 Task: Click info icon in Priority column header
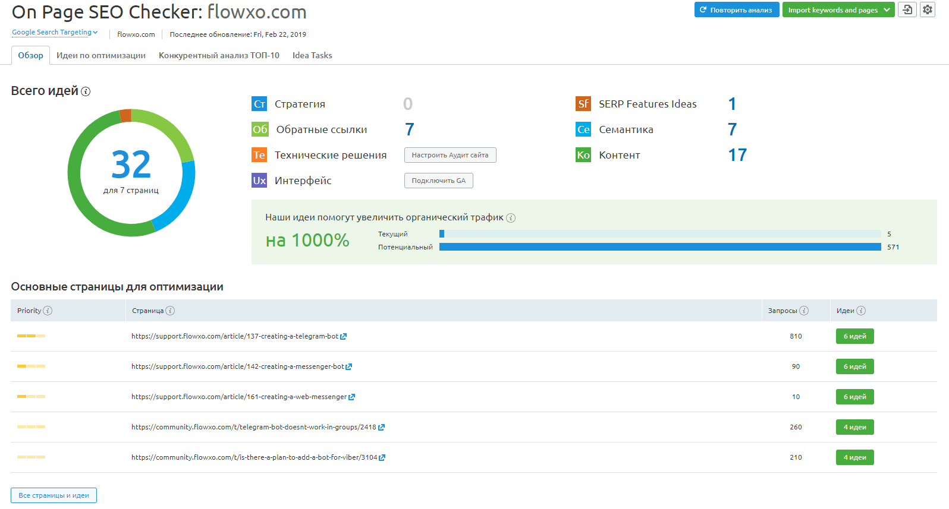point(48,311)
